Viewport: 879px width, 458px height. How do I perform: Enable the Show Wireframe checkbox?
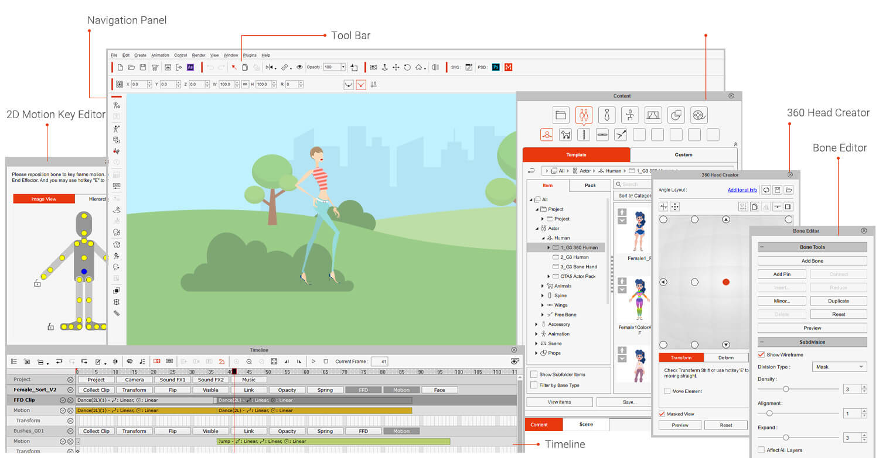tap(761, 354)
